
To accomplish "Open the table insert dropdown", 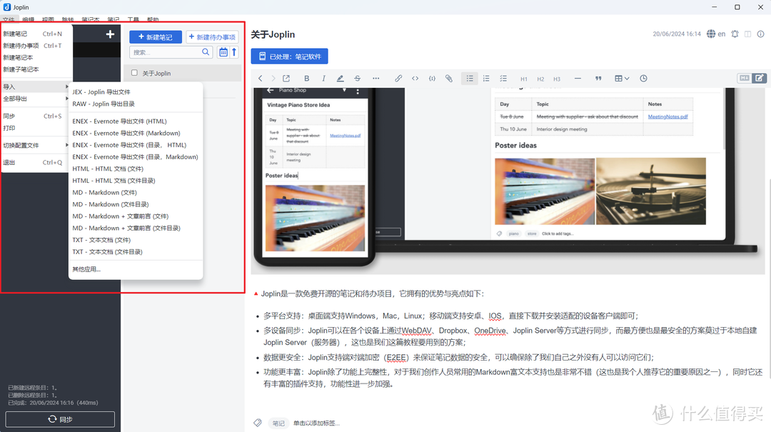I will (622, 79).
